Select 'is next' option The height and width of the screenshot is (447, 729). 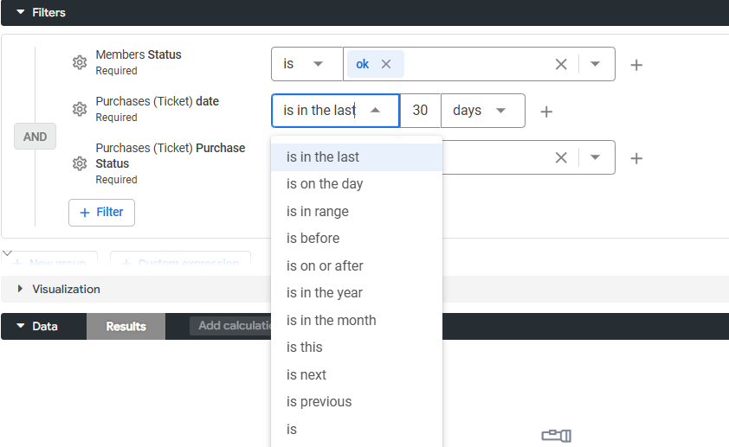tap(357, 374)
